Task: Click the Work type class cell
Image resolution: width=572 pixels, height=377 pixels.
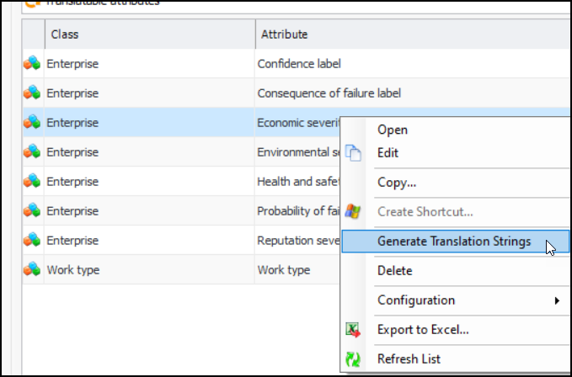Action: pyautogui.click(x=71, y=269)
